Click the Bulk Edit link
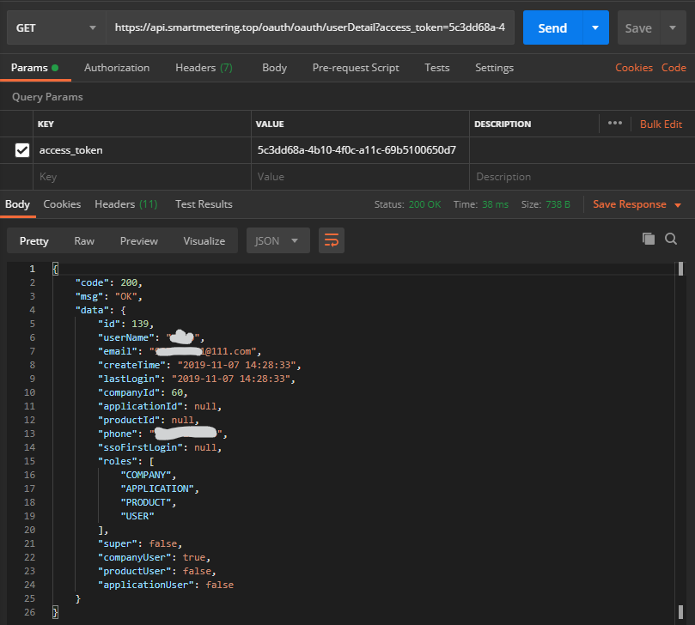This screenshot has width=695, height=625. coord(661,124)
